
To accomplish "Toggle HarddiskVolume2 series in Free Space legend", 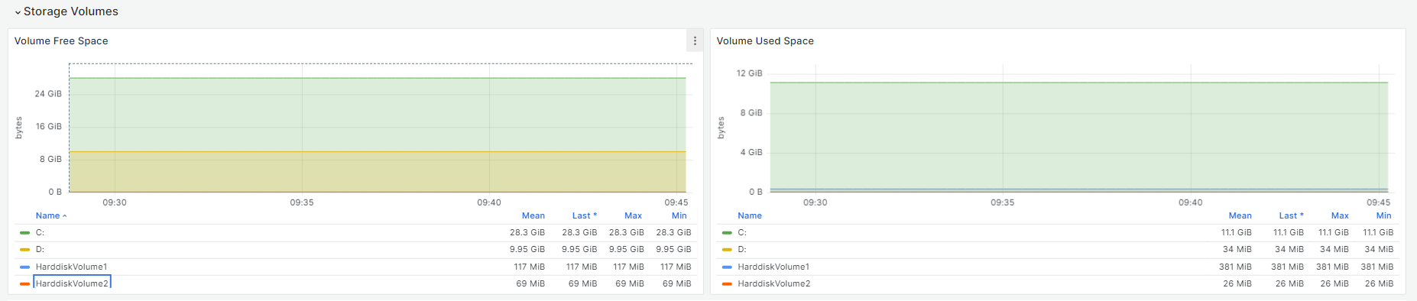I will (72, 283).
